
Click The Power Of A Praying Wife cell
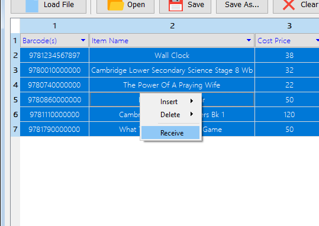coord(172,85)
